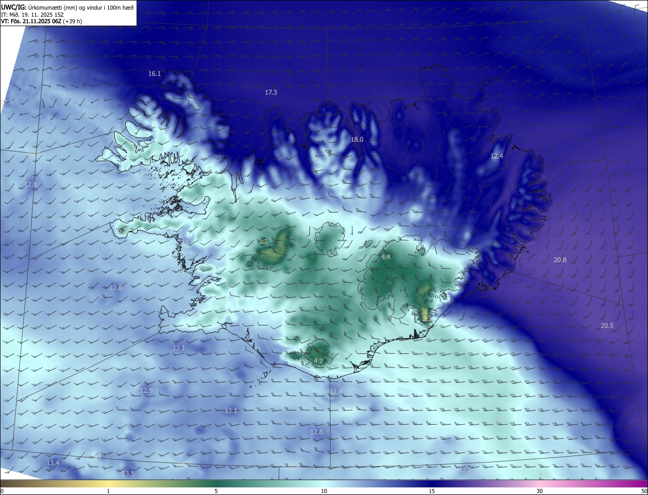This screenshot has width=648, height=495.
Task: Click the 12.9 value on the map
Action: click(x=146, y=391)
